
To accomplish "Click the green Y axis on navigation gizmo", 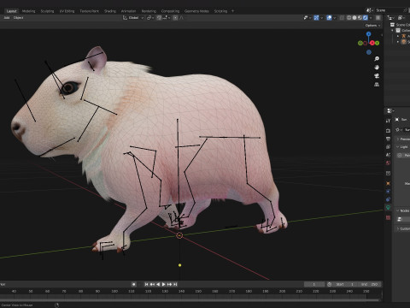I will 378,43.
